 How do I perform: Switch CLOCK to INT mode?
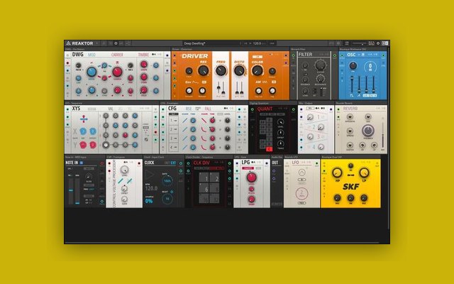click(x=167, y=163)
